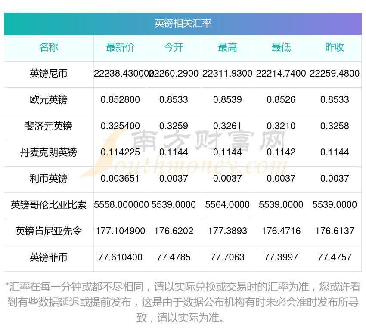The height and width of the screenshot is (331, 366).
Task: Click opening value 176.6202
Action: (x=174, y=231)
